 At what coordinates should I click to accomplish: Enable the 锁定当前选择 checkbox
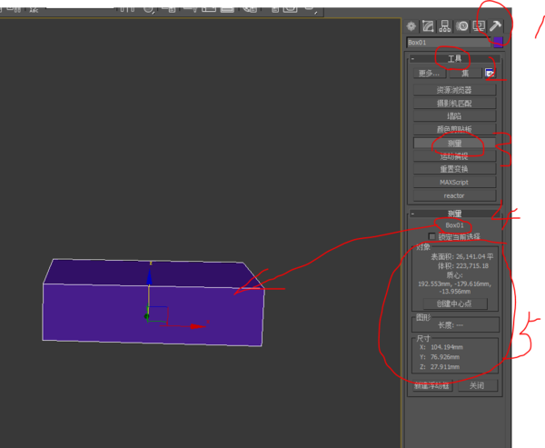(x=432, y=236)
